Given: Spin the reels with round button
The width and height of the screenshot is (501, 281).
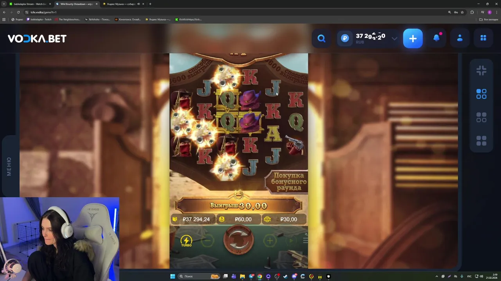Looking at the screenshot, I should [238, 240].
